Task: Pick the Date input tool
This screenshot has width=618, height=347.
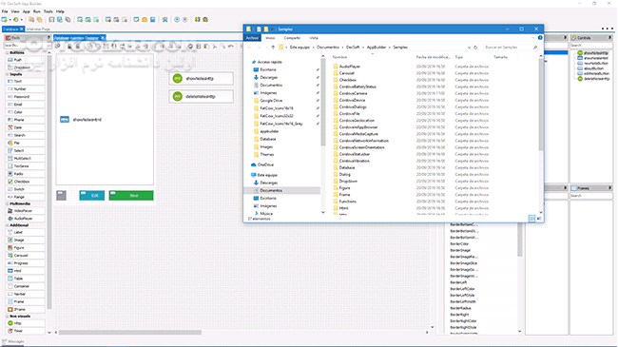Action: (26, 127)
